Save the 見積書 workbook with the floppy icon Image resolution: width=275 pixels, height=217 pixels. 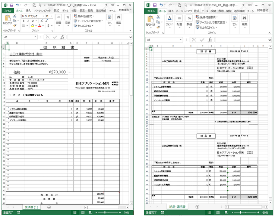click(x=12, y=5)
